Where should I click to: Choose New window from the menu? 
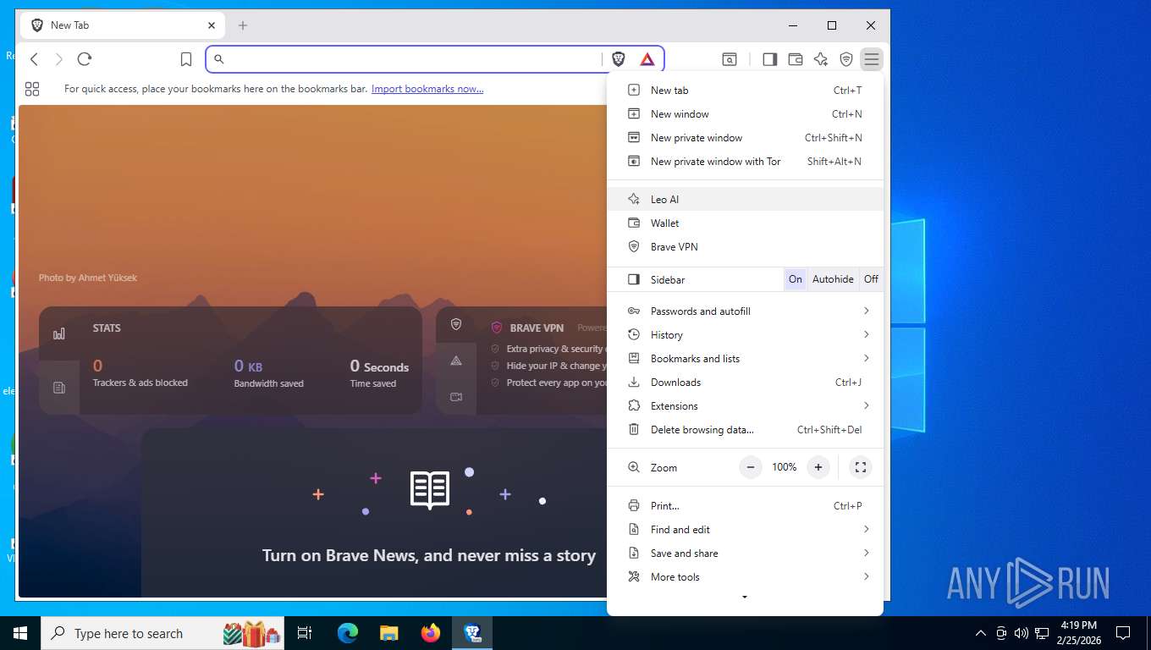[x=746, y=114]
